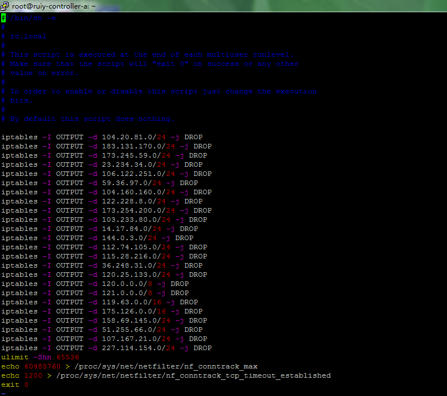Click the iptables line for 144.0.3.0/24

tap(97, 238)
